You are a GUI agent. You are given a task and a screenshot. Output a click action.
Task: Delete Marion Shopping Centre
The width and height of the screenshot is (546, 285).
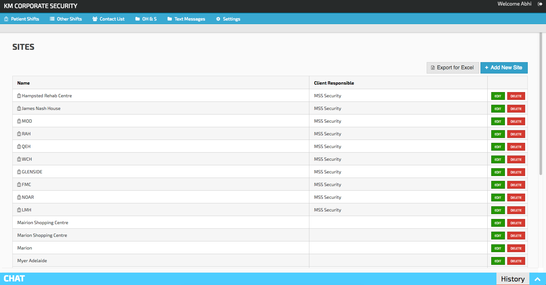[x=516, y=236]
